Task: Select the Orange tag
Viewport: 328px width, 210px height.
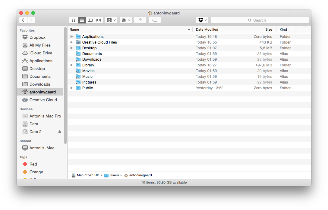Action: click(40, 172)
